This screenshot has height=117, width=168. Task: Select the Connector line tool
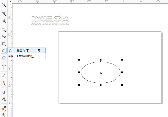[x=4, y=83]
